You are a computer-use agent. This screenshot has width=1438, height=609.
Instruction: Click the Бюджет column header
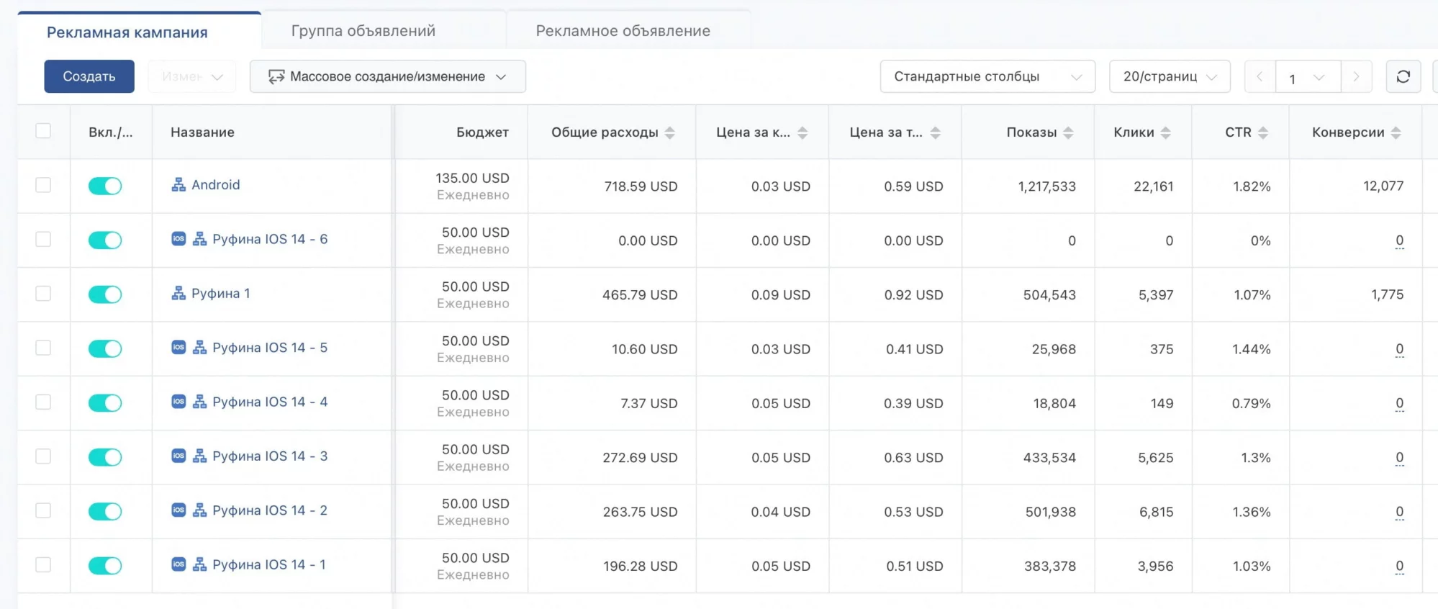482,132
